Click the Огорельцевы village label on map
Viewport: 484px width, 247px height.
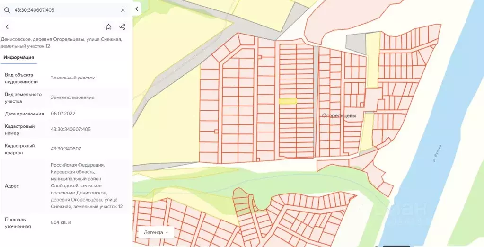click(x=339, y=115)
